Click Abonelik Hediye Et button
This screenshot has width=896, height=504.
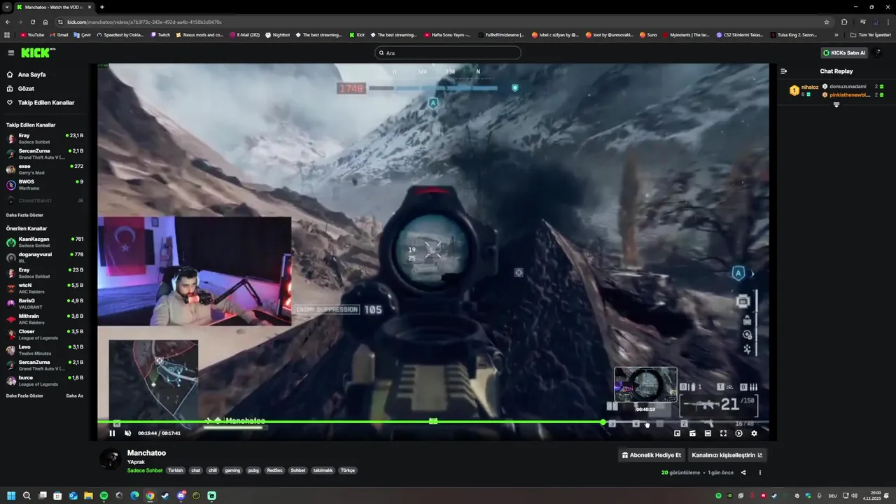tap(651, 455)
